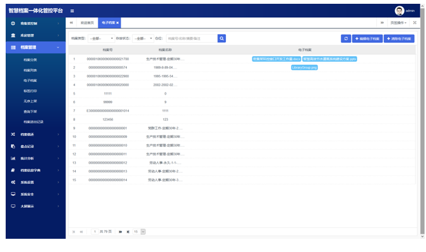Expand the 库房管理 menu chevron
This screenshot has height=252, width=426.
(58, 35)
